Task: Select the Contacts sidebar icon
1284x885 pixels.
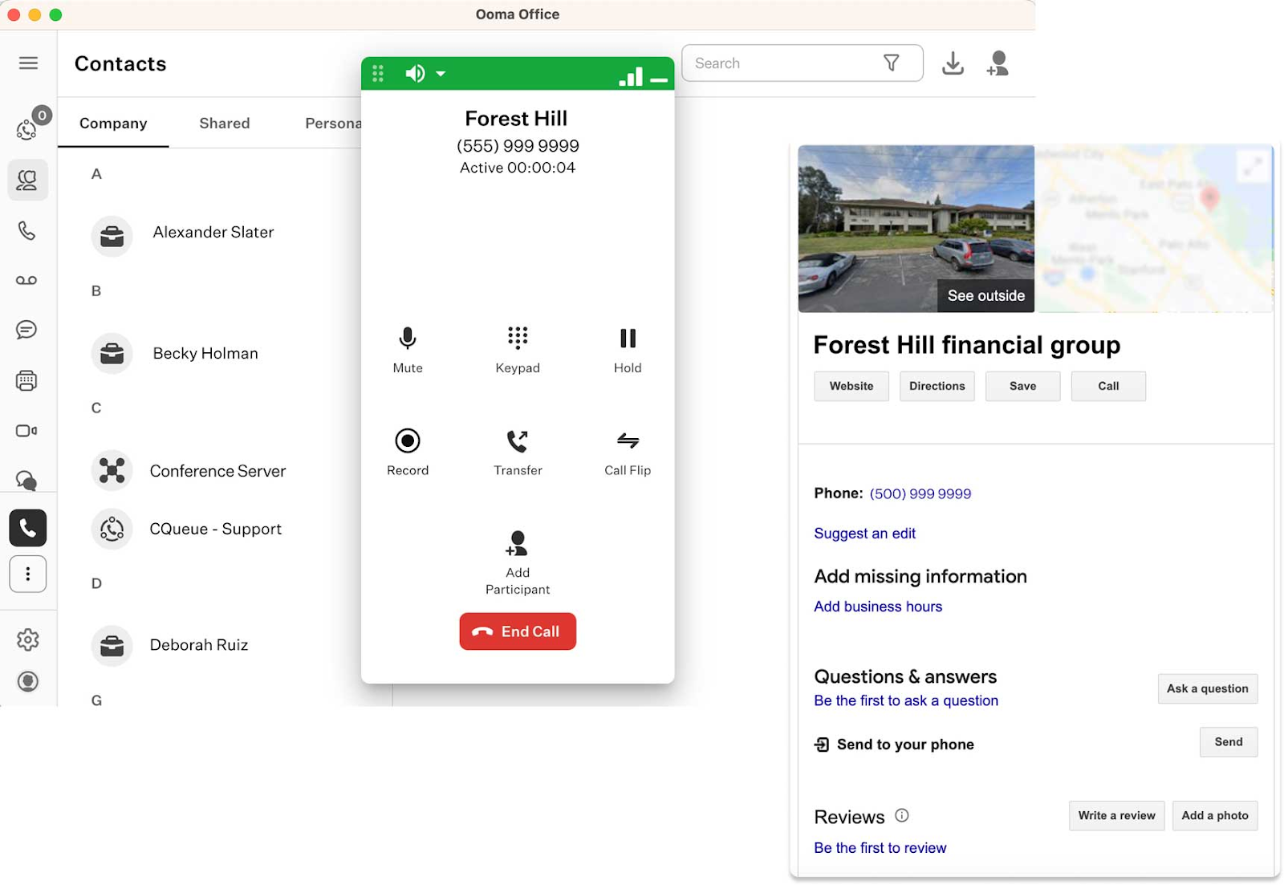Action: click(27, 180)
